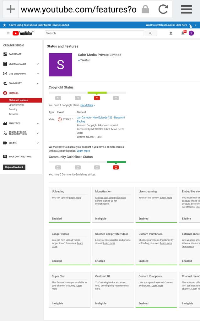Click Help and feedback button

14,167
